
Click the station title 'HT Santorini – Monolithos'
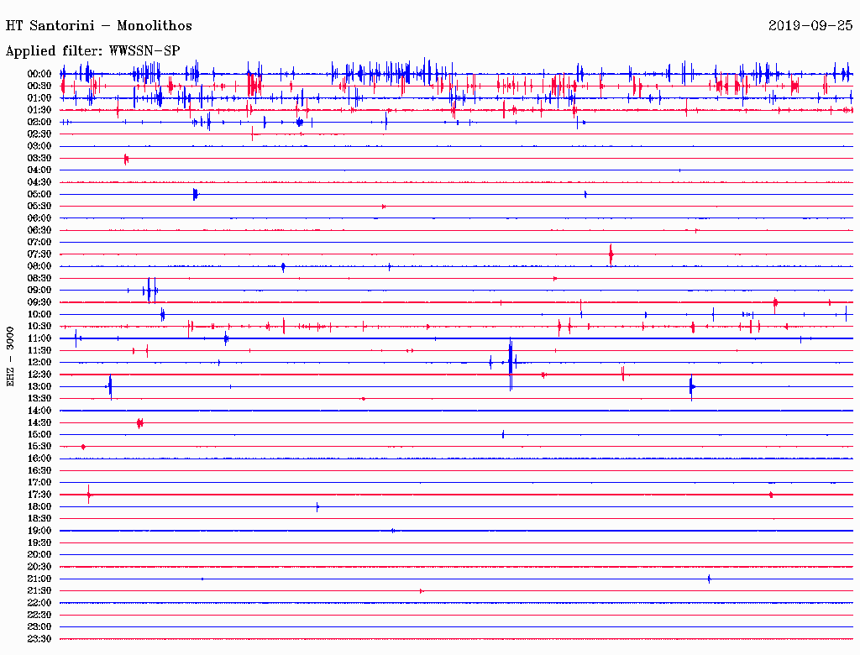[x=99, y=26]
